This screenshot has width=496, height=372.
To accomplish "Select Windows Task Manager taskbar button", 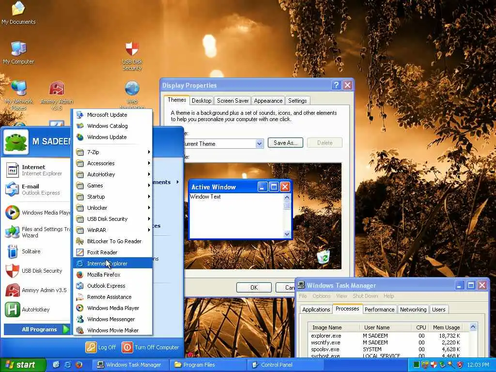I will tap(130, 365).
